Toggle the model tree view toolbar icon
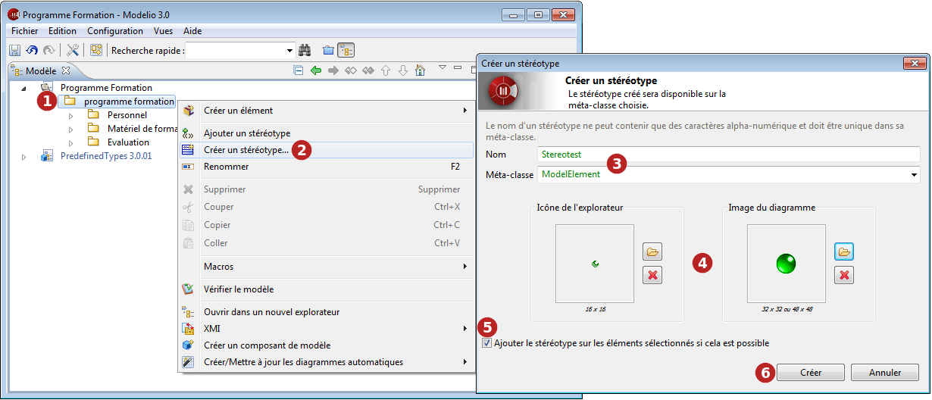 point(346,51)
